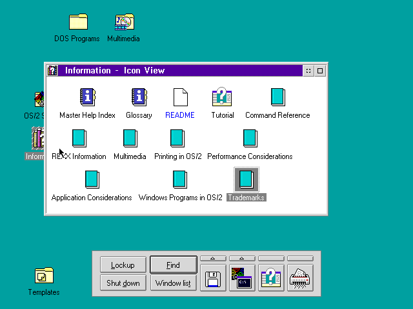The height and width of the screenshot is (309, 413).
Task: Maximize the Information window
Action: pyautogui.click(x=320, y=71)
